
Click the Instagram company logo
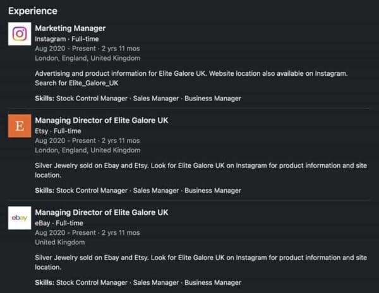[x=20, y=33]
